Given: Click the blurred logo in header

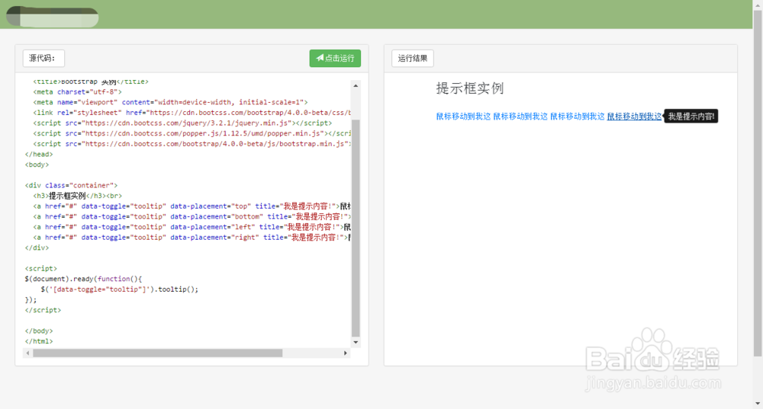Looking at the screenshot, I should pyautogui.click(x=52, y=16).
